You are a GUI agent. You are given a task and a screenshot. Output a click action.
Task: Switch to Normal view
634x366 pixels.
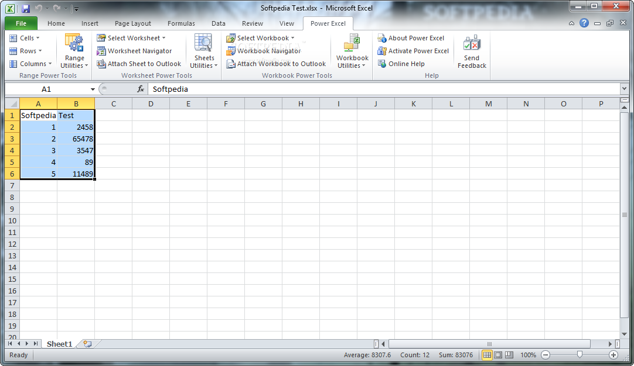click(487, 355)
